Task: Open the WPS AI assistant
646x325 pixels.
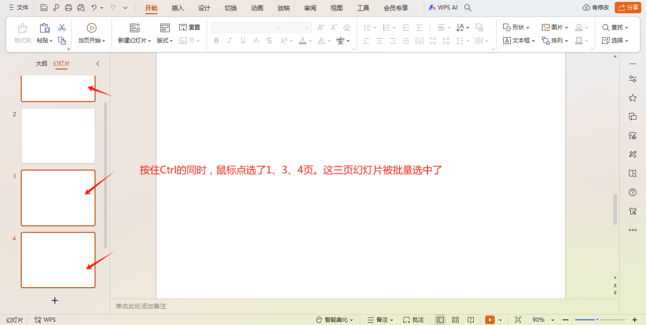Action: (444, 8)
